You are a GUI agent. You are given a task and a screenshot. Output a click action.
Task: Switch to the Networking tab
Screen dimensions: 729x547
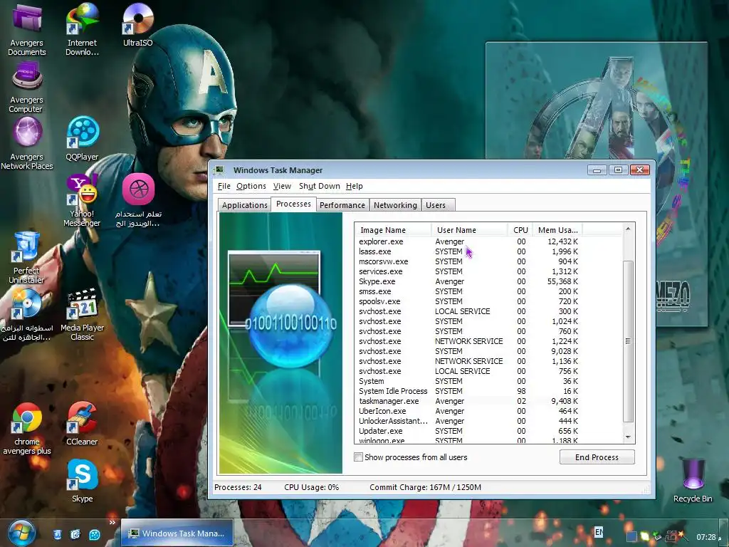click(395, 205)
